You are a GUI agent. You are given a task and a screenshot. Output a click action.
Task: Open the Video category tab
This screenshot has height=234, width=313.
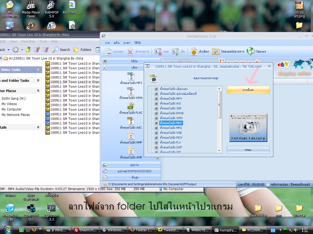[x=131, y=61]
